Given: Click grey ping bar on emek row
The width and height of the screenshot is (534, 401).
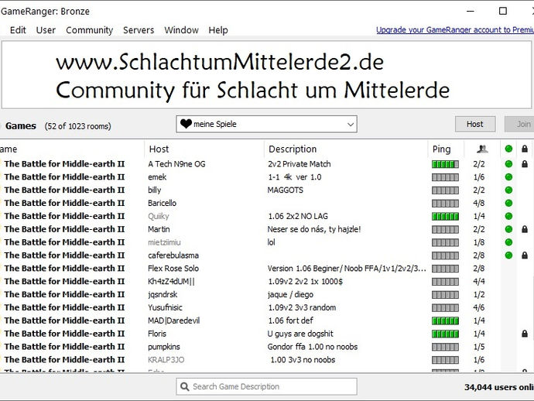Looking at the screenshot, I should (445, 177).
